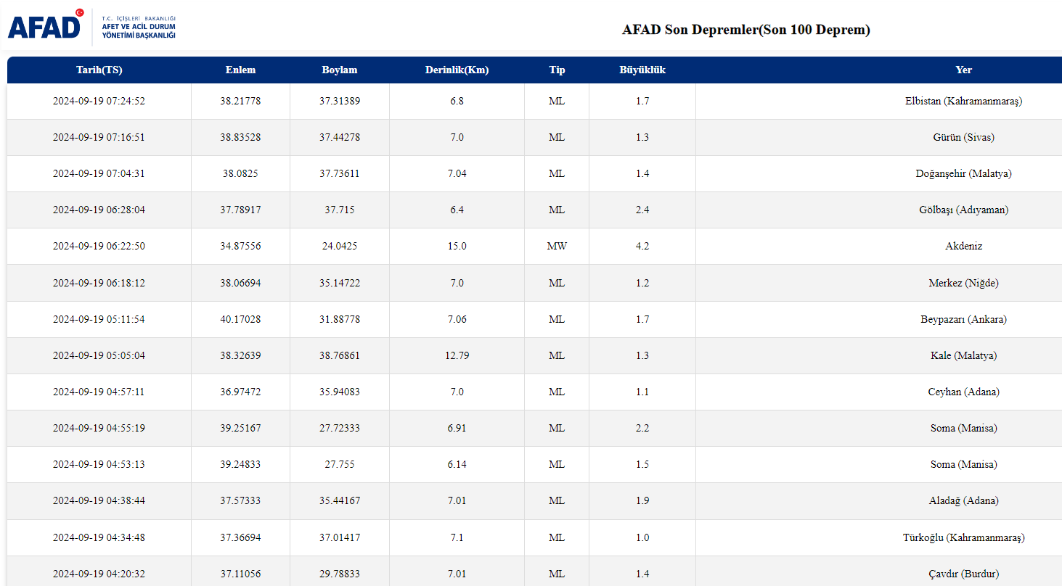Click the Büyüklük column header

tap(642, 70)
